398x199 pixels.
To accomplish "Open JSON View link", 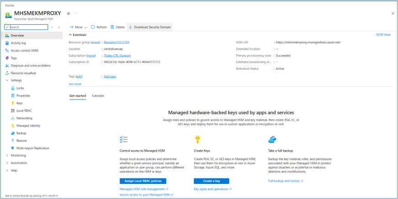I will 383,35.
